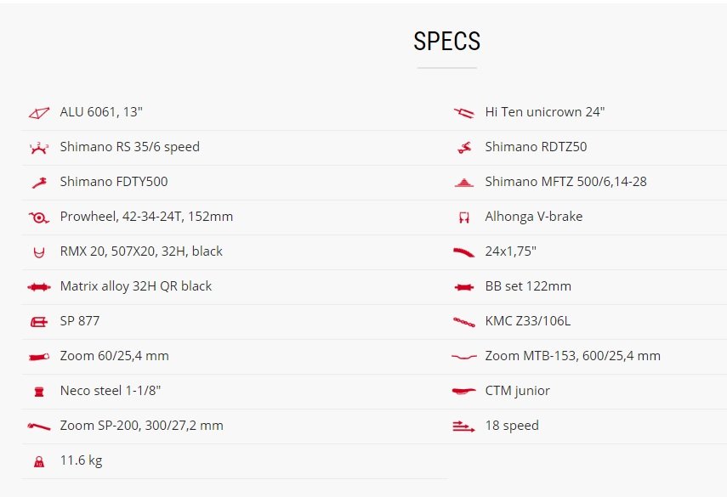Click the Neco steel 1-1/8" headset text
The height and width of the screenshot is (497, 727).
(111, 391)
